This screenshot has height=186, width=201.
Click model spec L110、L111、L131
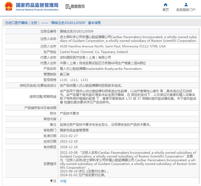tap(74, 80)
